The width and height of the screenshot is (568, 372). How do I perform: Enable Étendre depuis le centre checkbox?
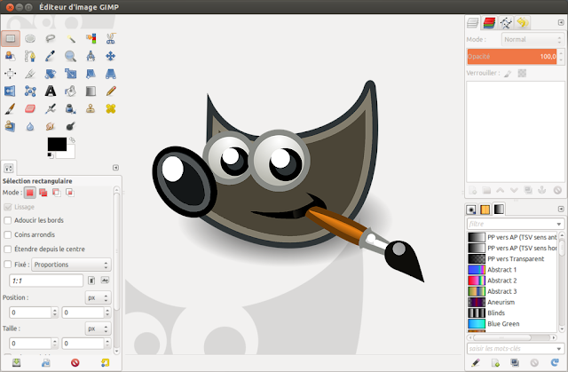[x=8, y=249]
